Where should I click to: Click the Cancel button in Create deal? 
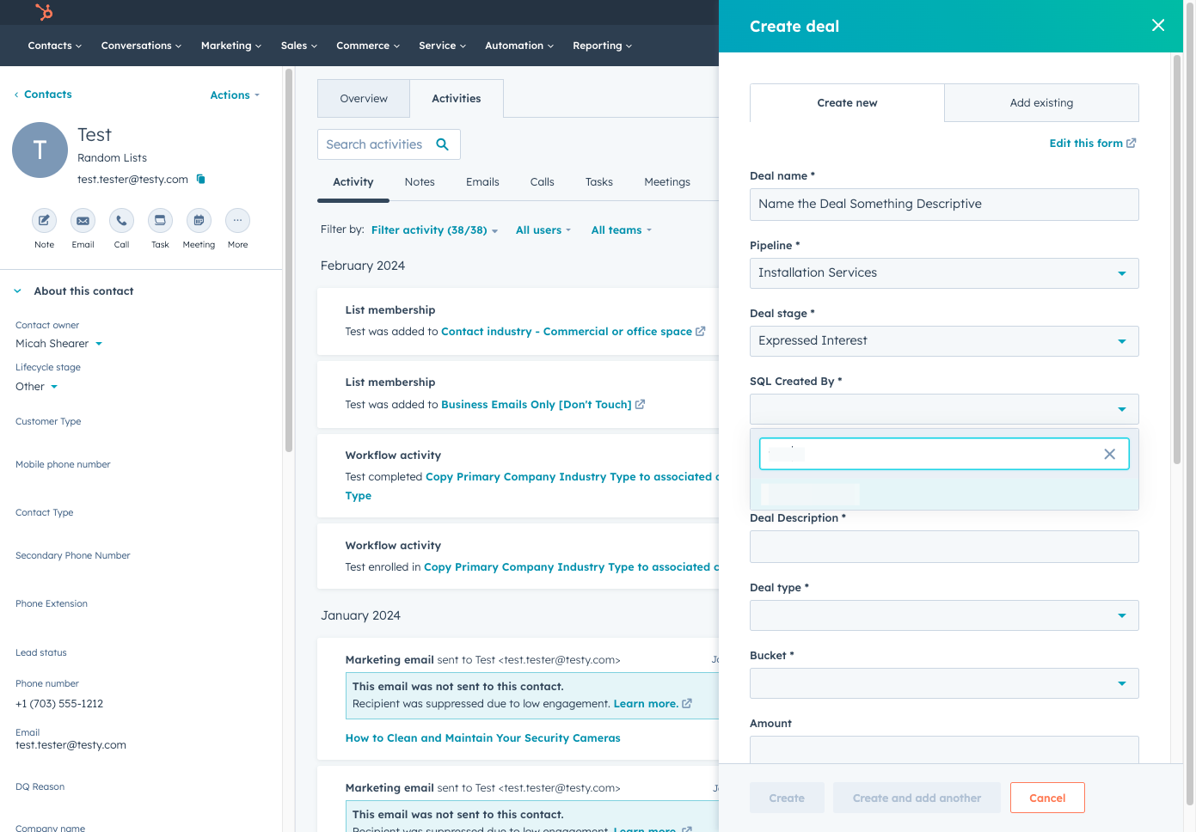click(1047, 798)
